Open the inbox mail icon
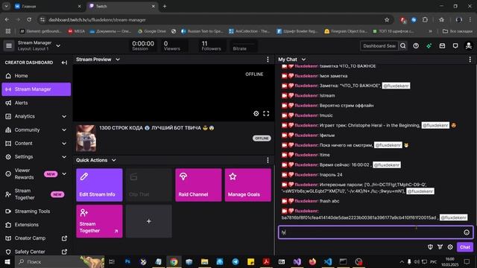 pos(442,46)
